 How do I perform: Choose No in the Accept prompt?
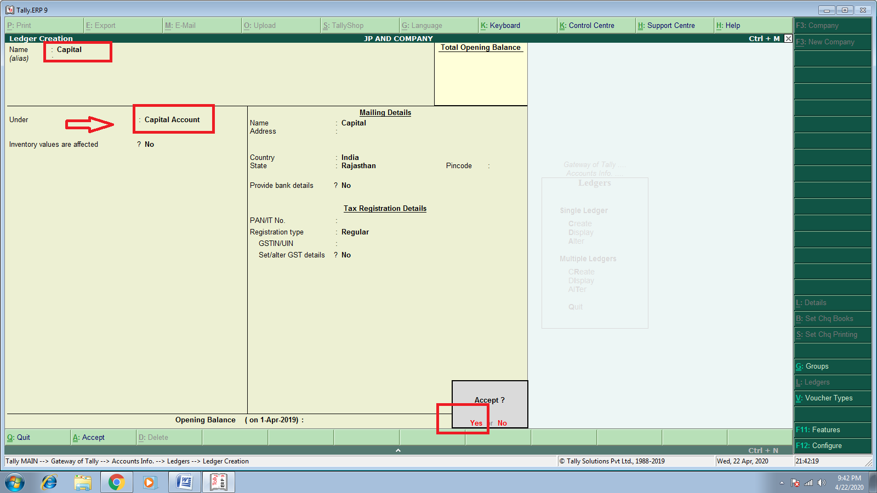point(502,423)
